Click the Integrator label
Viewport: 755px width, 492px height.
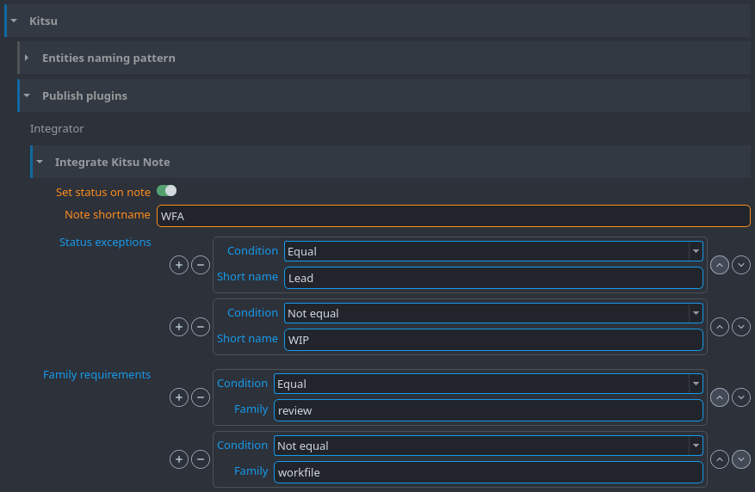pyautogui.click(x=57, y=129)
